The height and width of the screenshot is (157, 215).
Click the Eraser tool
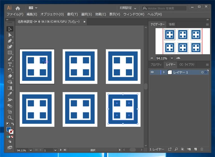tap(10, 76)
